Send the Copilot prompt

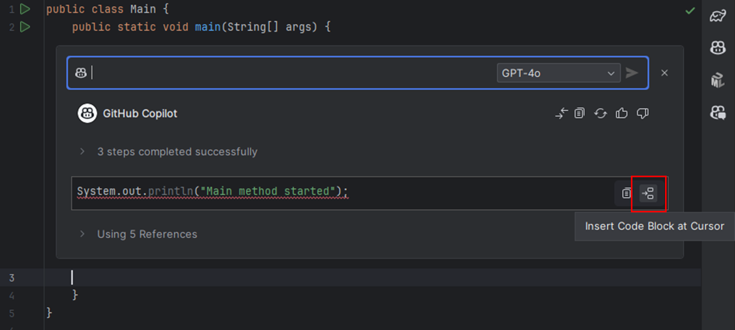click(631, 73)
